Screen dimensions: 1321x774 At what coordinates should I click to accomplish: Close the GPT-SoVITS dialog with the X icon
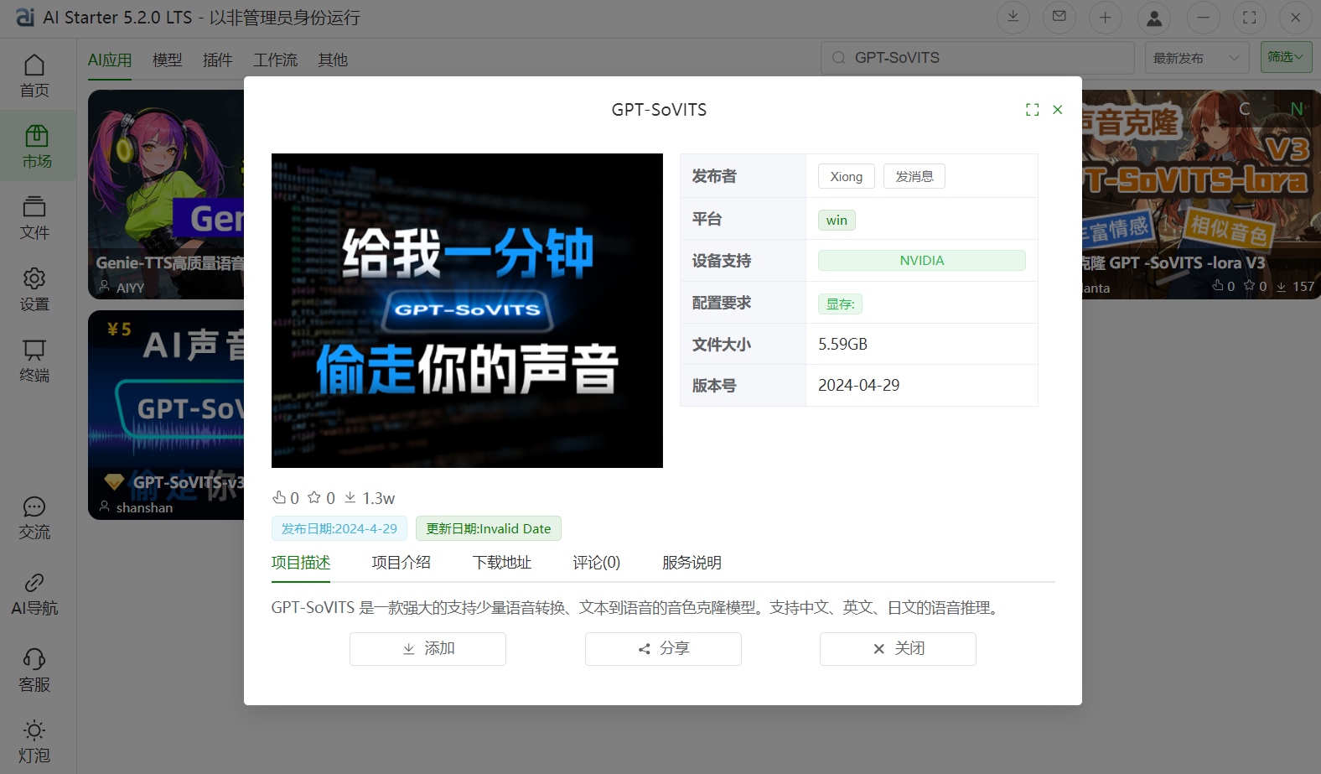click(1058, 110)
